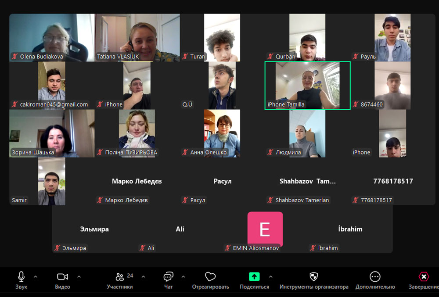Select Ali participant tile
Image resolution: width=439 pixels, height=297 pixels.
pyautogui.click(x=180, y=229)
